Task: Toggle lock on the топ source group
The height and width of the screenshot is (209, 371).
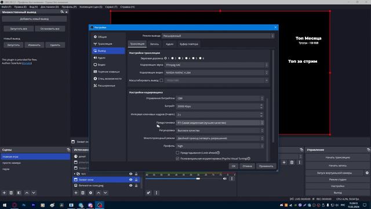Action: click(136, 174)
